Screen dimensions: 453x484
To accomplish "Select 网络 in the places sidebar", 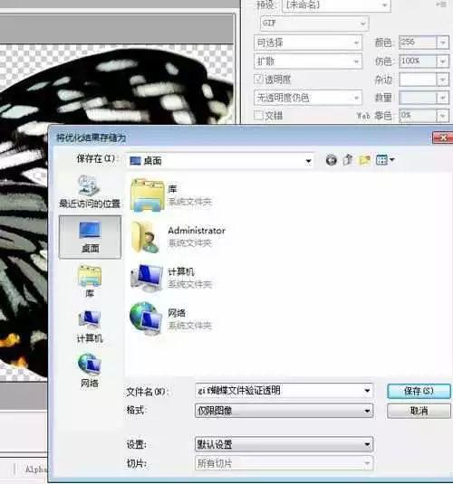I will [90, 370].
